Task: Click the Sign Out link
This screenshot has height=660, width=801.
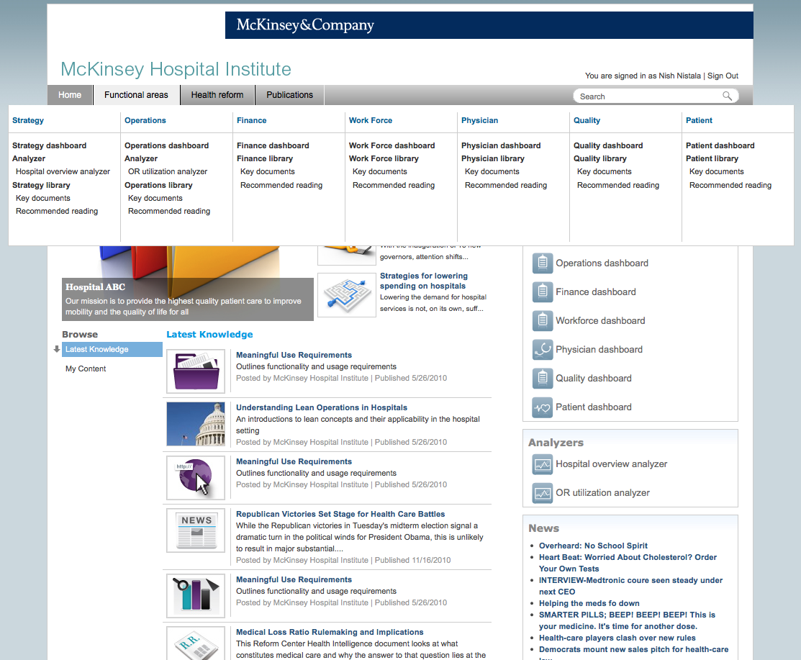Action: [723, 76]
